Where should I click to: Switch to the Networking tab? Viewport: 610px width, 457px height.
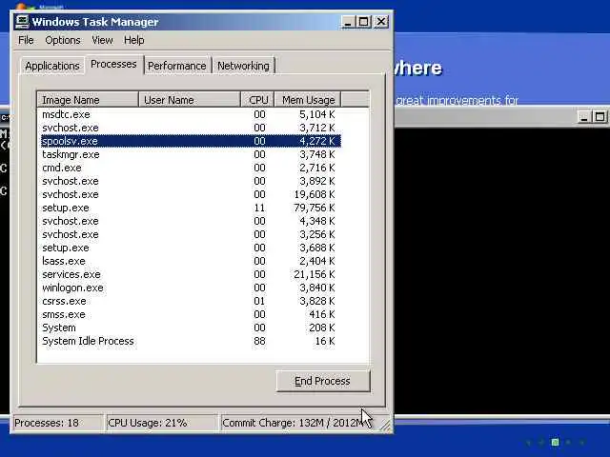tap(244, 66)
